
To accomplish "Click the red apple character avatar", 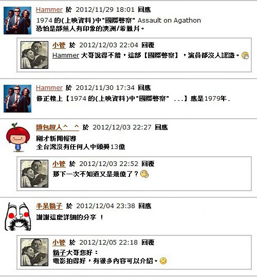I will click(17, 137).
